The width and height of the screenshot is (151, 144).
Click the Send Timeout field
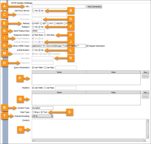36,31
